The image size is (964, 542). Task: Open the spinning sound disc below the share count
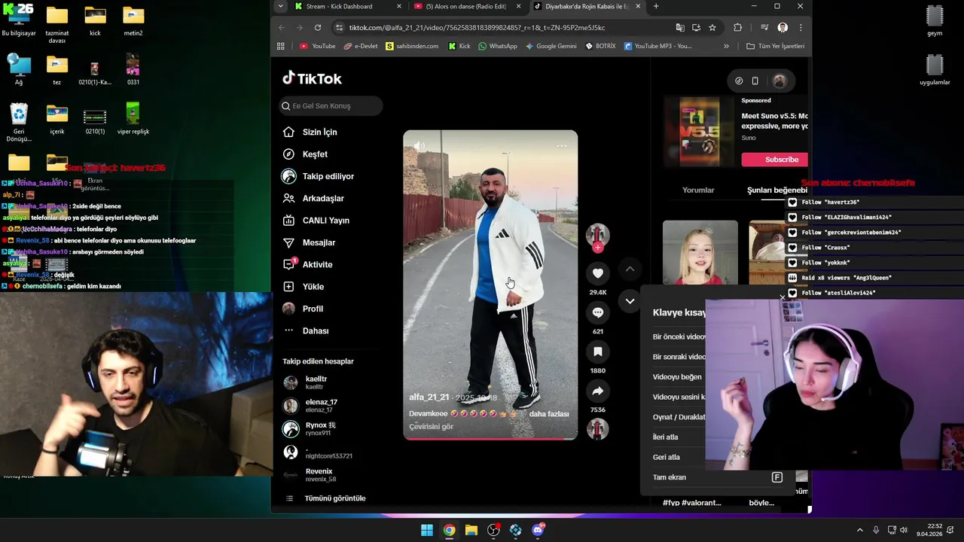598,429
